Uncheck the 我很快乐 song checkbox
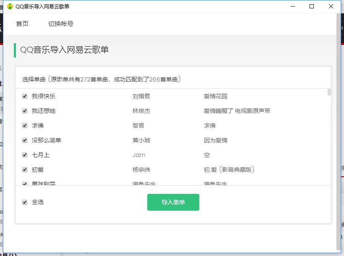The width and height of the screenshot is (344, 256). pos(25,96)
